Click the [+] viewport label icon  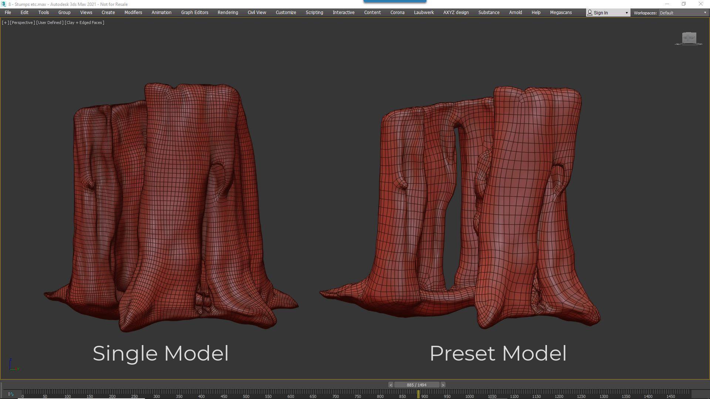5,22
